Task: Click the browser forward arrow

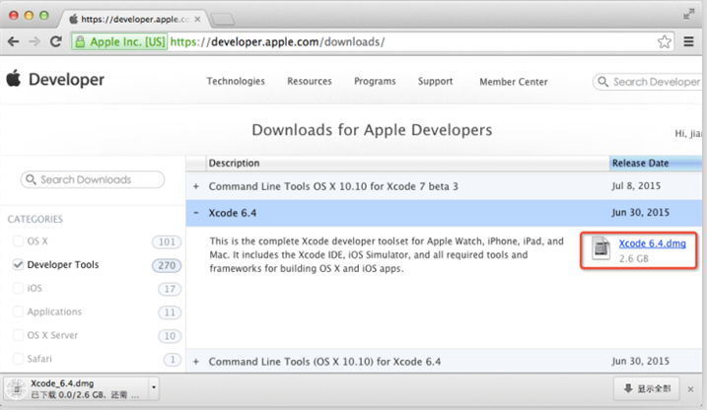Action: (35, 41)
